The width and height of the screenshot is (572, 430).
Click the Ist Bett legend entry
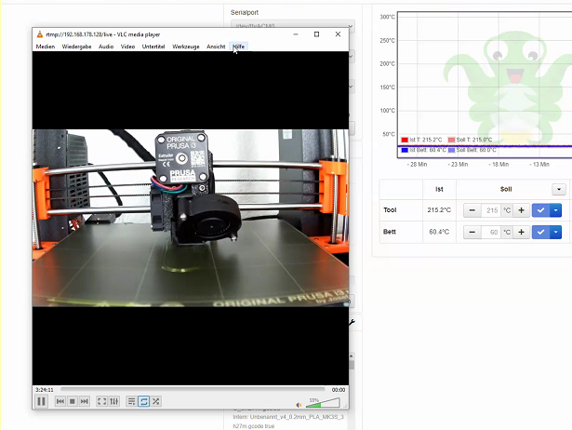(x=423, y=150)
